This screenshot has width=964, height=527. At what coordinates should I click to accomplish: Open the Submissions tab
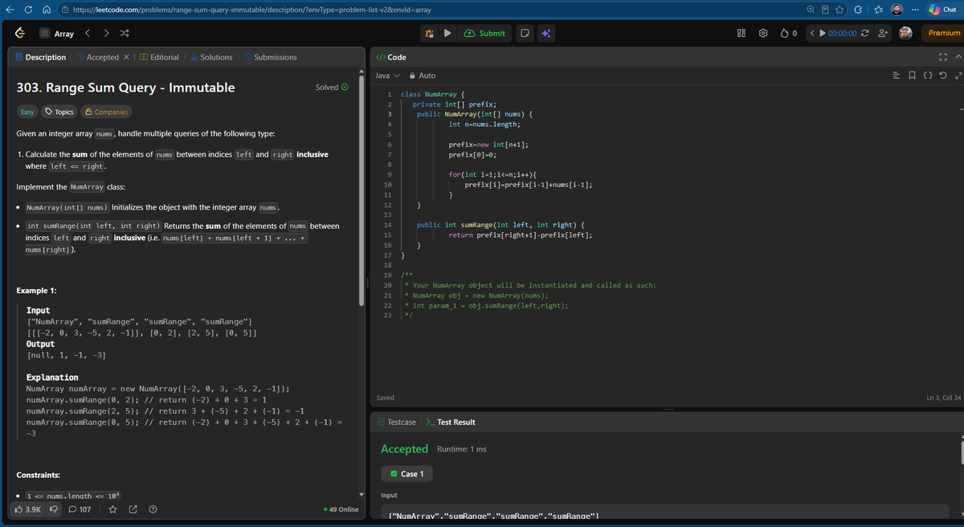(x=270, y=57)
